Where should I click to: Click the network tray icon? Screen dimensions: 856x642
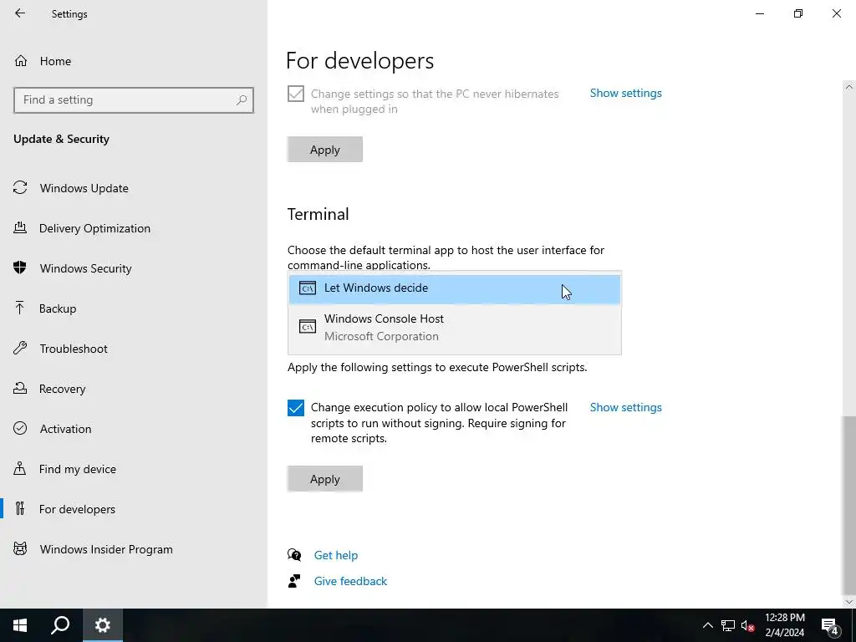pos(728,625)
